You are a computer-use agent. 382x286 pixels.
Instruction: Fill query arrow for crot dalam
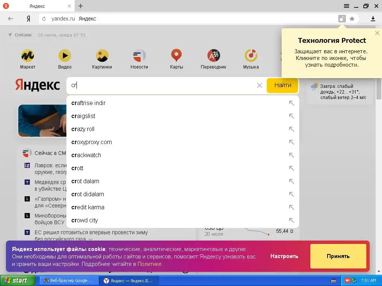click(x=291, y=181)
